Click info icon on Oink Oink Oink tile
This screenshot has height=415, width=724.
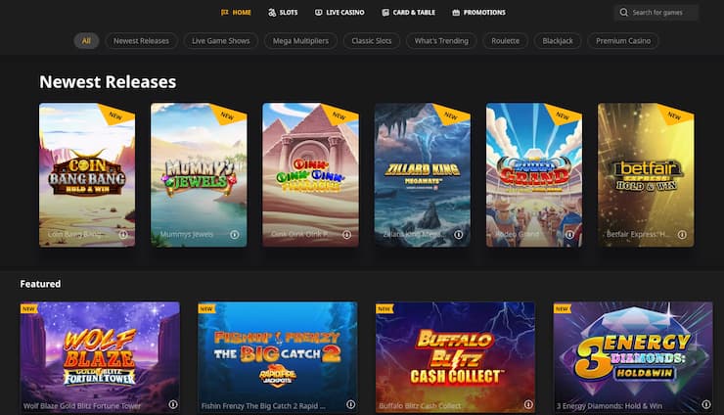click(347, 235)
